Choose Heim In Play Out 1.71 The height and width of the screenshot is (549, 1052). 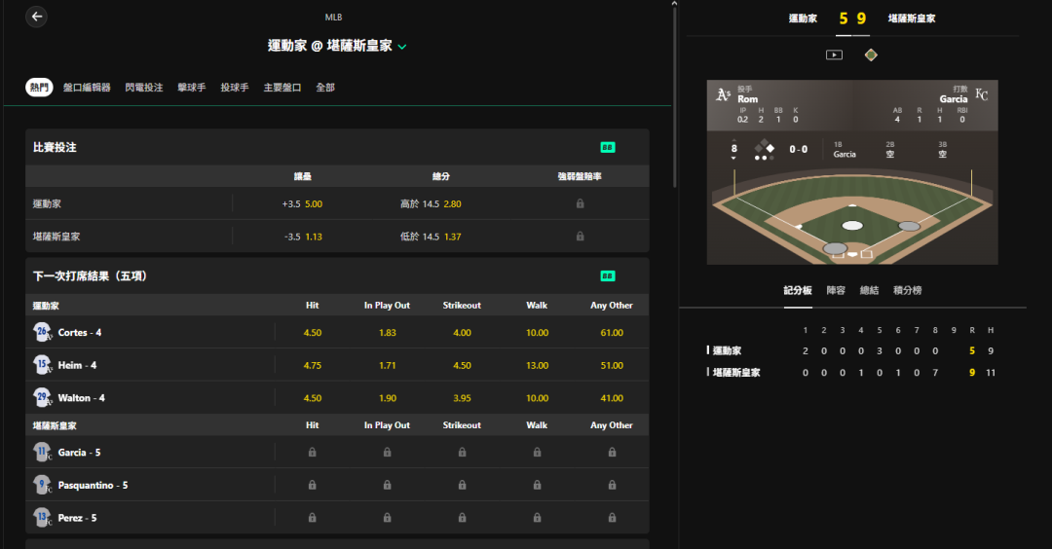click(x=387, y=365)
